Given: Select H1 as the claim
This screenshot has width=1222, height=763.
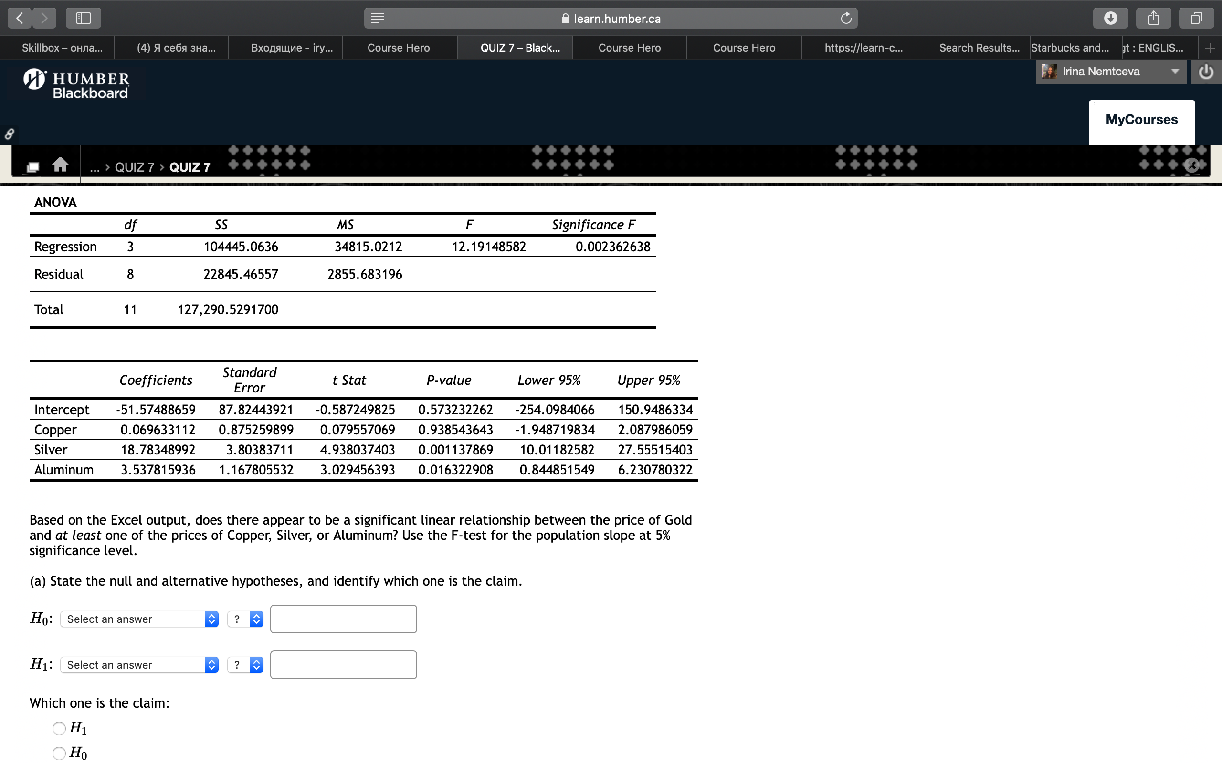Looking at the screenshot, I should pyautogui.click(x=59, y=728).
